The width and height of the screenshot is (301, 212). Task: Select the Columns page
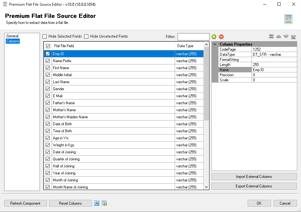click(x=13, y=41)
